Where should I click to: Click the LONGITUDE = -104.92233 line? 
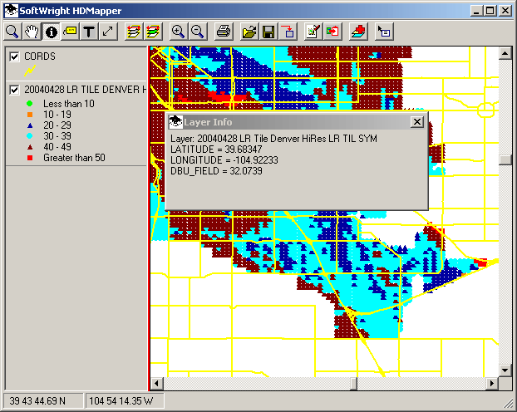pyautogui.click(x=224, y=160)
